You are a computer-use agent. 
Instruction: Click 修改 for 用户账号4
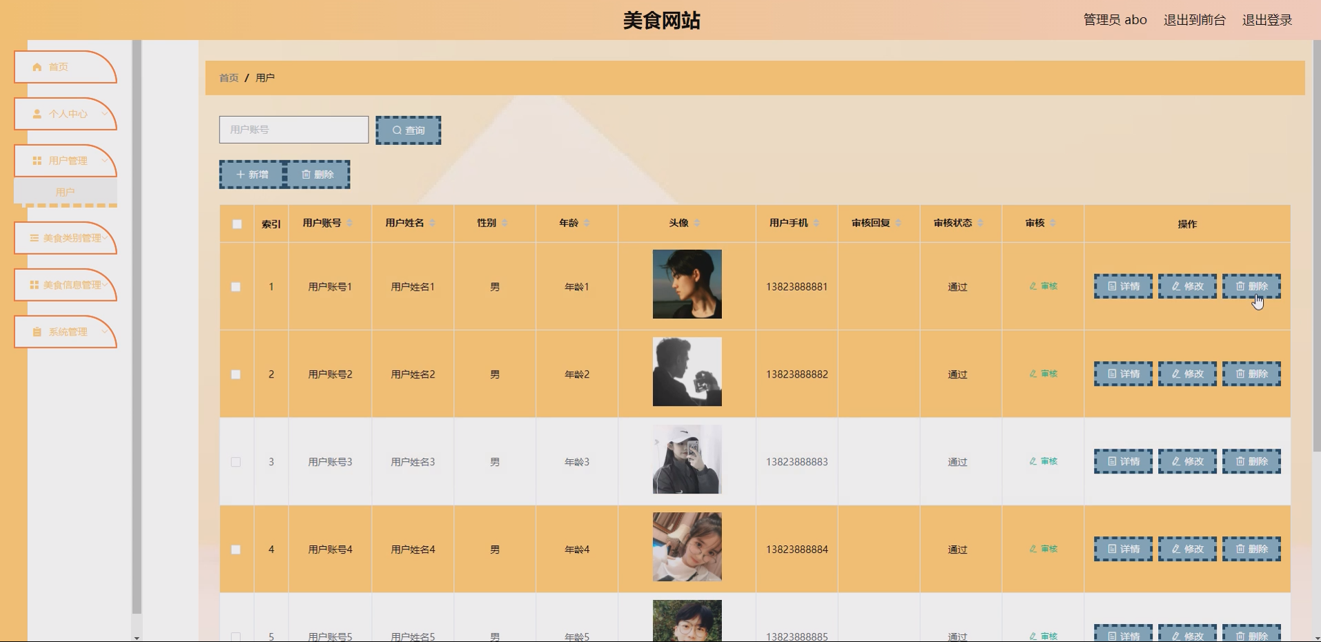[x=1187, y=549]
